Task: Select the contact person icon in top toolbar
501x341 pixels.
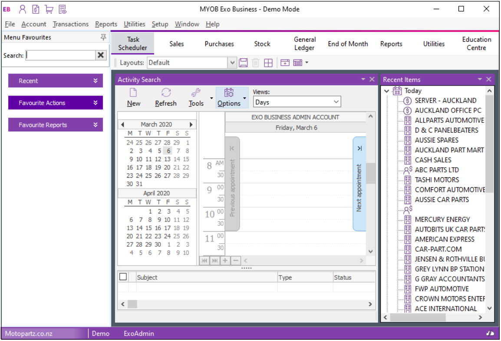Action: tap(23, 9)
